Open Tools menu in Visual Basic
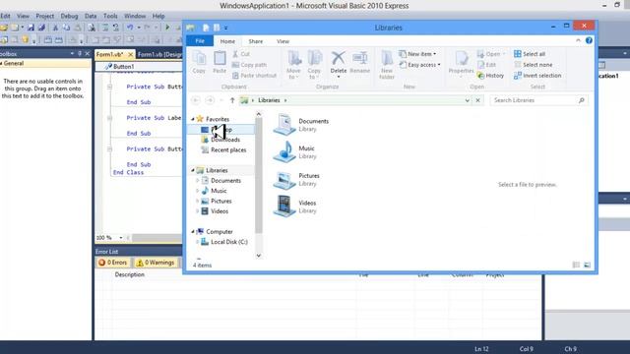Viewport: 630px width, 354px height. pos(110,16)
